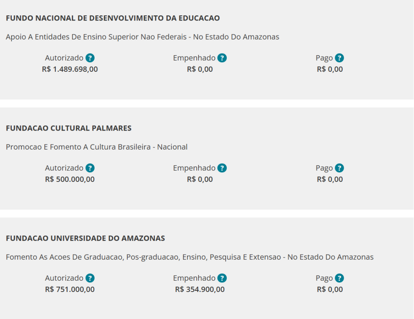The image size is (414, 319).
Task: Click the Empenhado label in Palmares card
Action: pyautogui.click(x=194, y=168)
